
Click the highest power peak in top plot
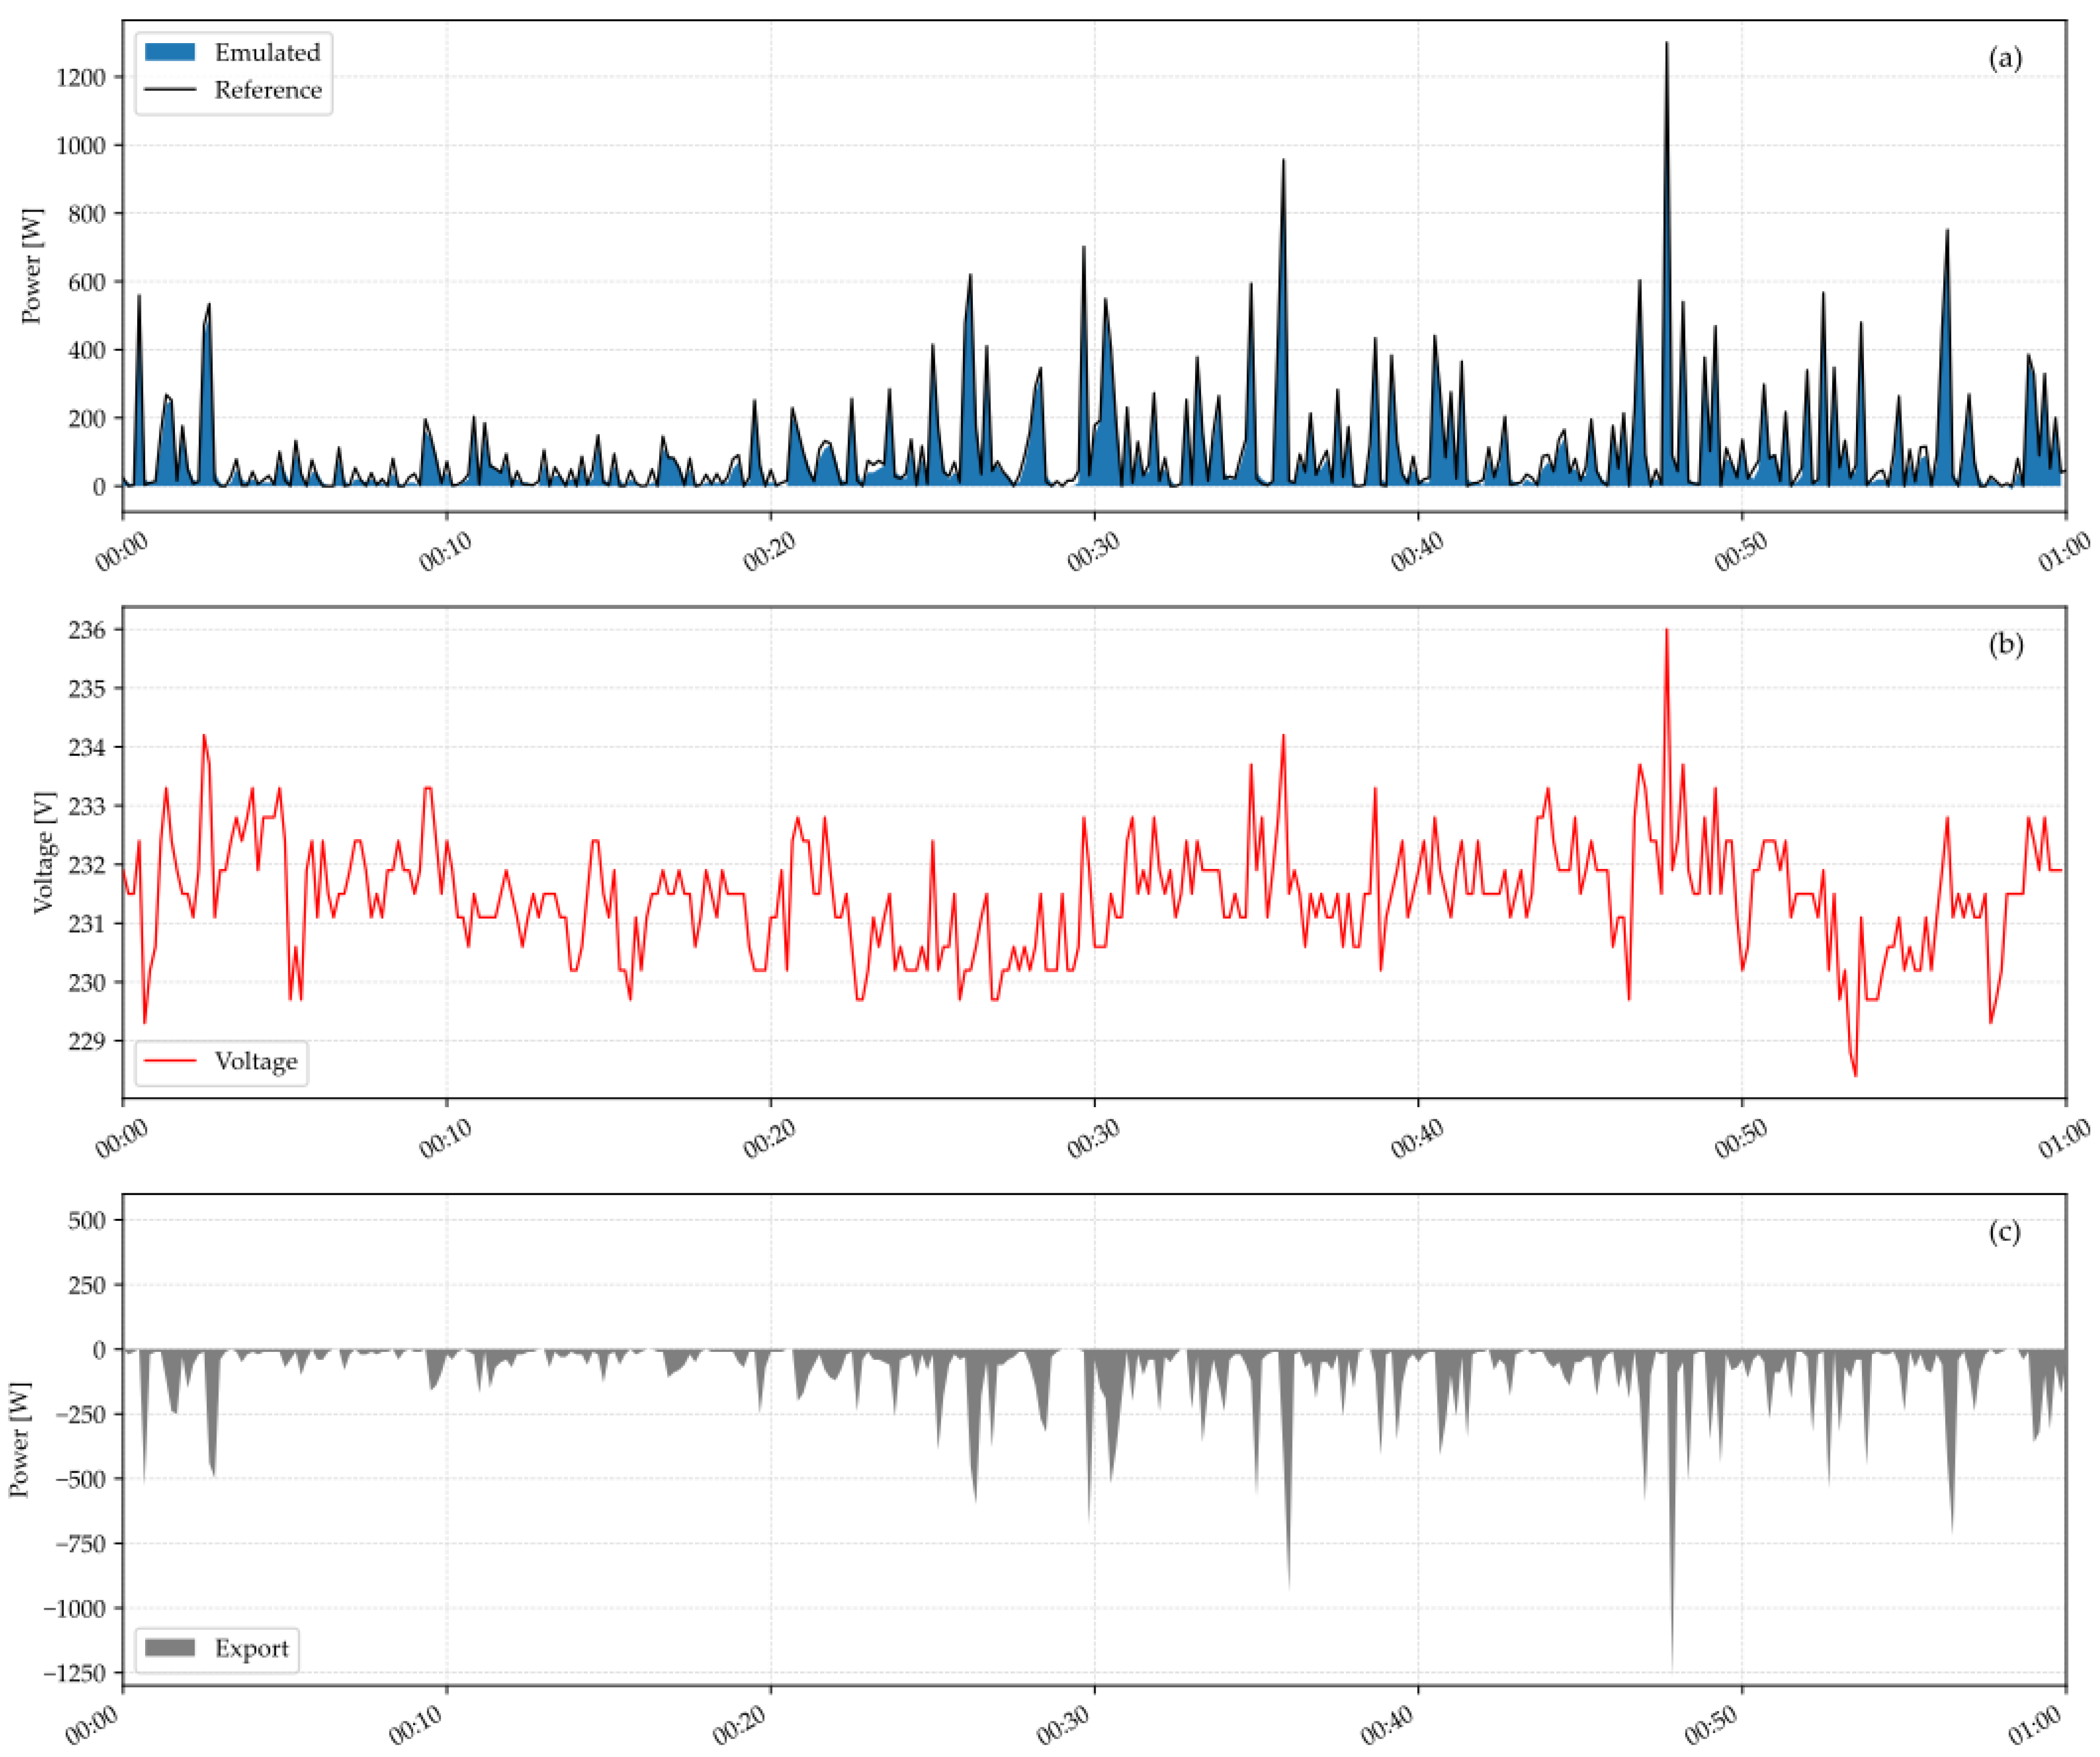click(x=1666, y=45)
